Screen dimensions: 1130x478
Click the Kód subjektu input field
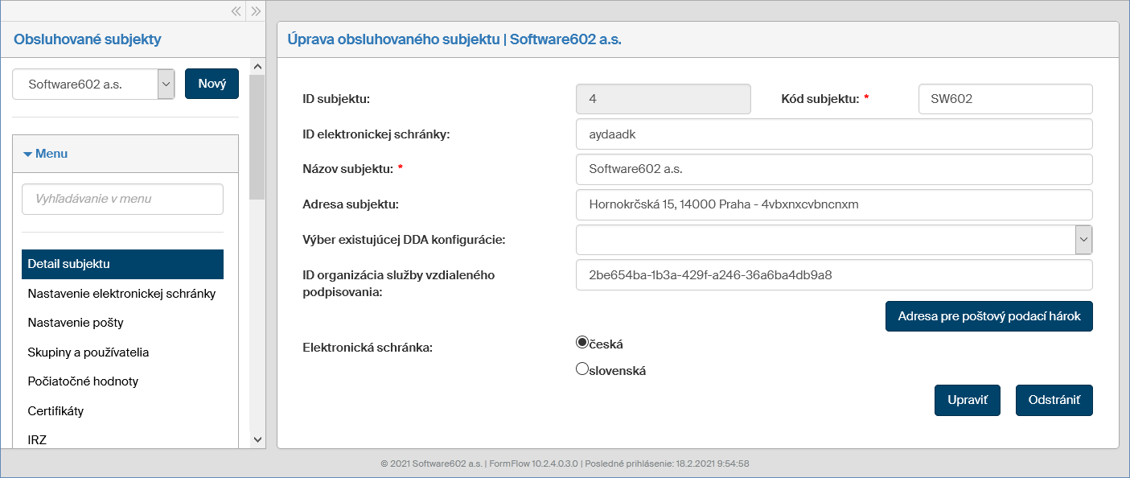(1005, 99)
